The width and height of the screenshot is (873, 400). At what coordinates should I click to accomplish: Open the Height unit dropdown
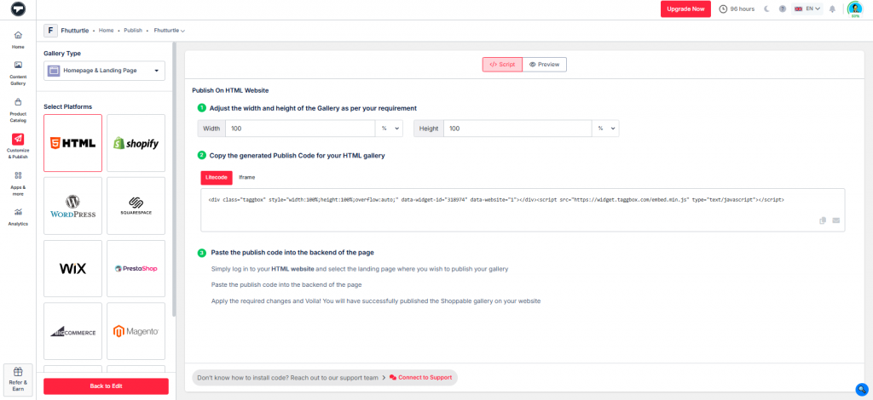(606, 128)
